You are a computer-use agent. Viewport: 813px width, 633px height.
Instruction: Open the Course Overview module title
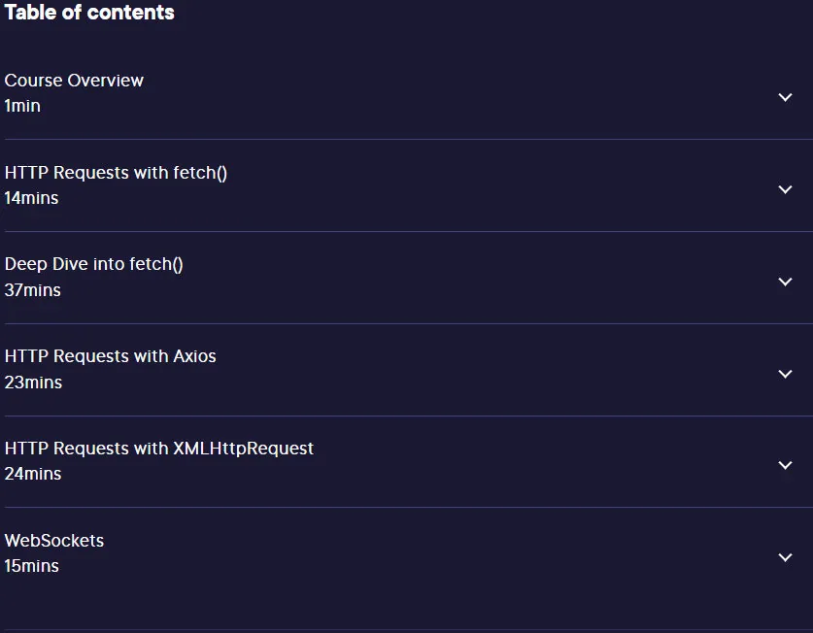[x=74, y=81]
